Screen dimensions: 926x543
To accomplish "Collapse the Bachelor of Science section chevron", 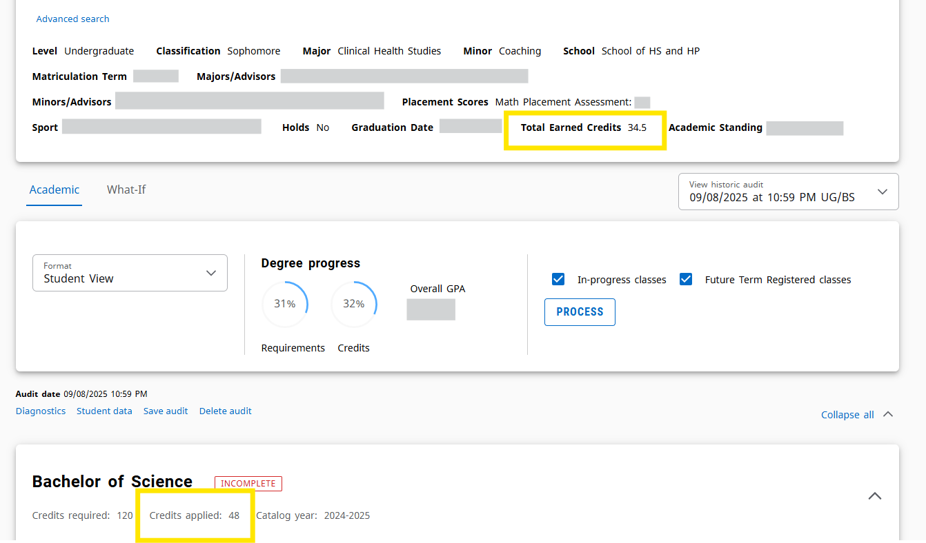I will click(x=874, y=496).
